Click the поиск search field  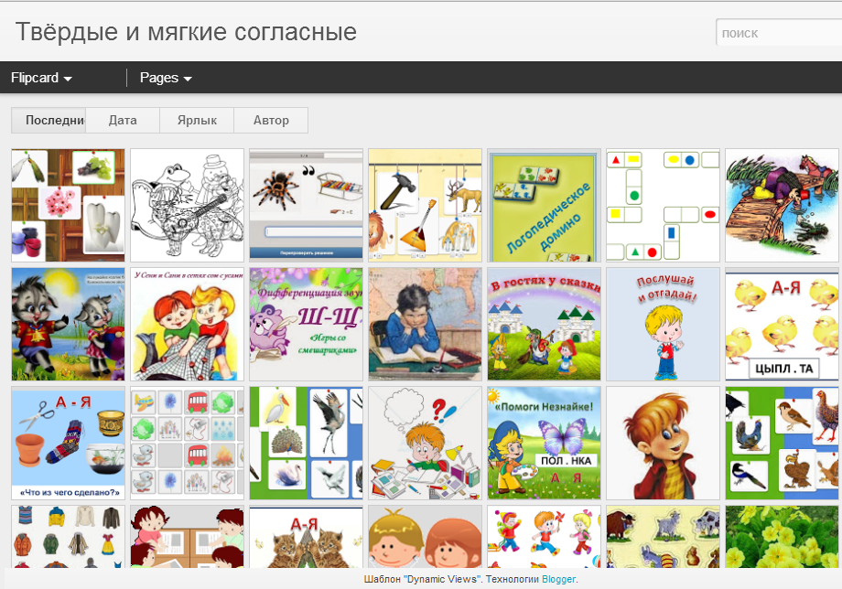(x=779, y=33)
